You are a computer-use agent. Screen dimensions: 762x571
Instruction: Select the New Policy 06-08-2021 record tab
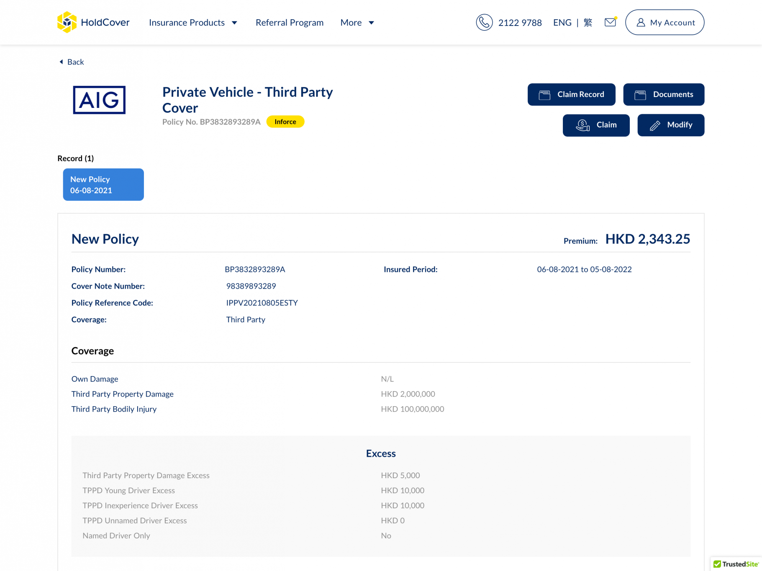(x=103, y=184)
